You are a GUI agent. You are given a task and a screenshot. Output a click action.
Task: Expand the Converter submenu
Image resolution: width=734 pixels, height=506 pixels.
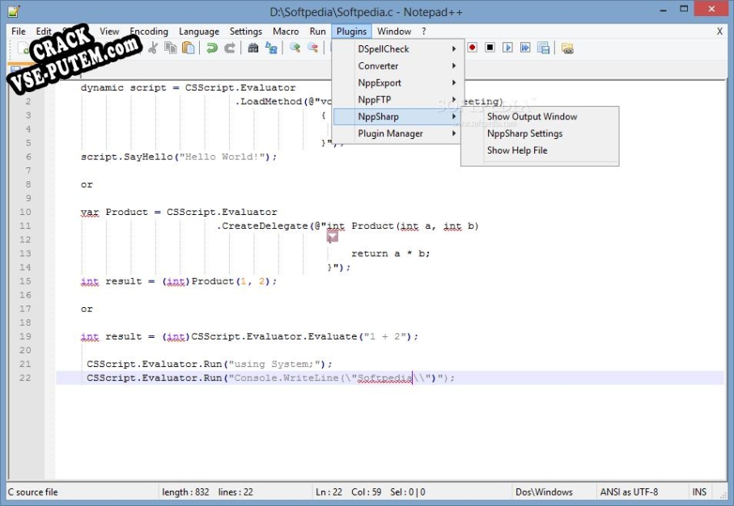pyautogui.click(x=397, y=66)
